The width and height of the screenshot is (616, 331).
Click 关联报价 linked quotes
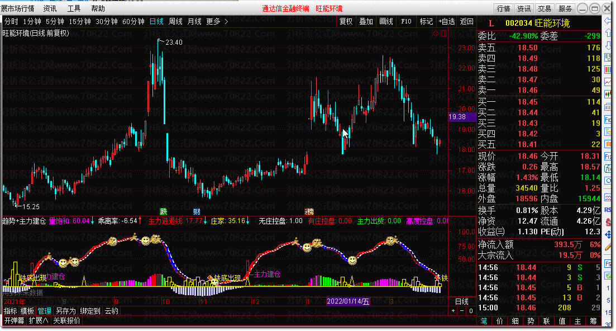(x=67, y=321)
